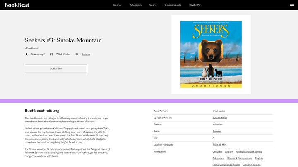
Task: Click the Smoke Mountain book cover
Action: (x=211, y=54)
